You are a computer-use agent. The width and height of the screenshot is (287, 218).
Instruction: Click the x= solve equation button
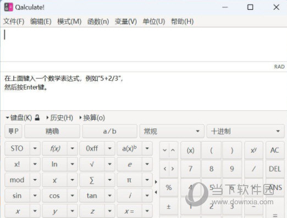tap(129, 211)
